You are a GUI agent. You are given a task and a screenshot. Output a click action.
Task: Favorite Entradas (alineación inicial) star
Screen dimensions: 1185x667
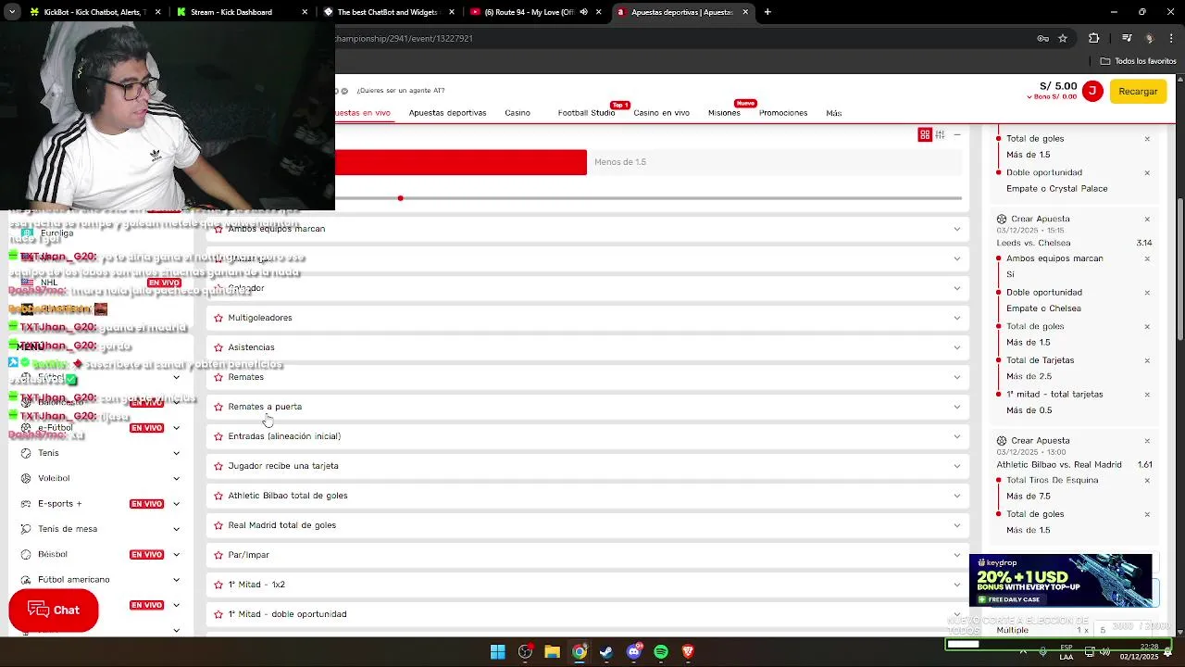coord(218,436)
